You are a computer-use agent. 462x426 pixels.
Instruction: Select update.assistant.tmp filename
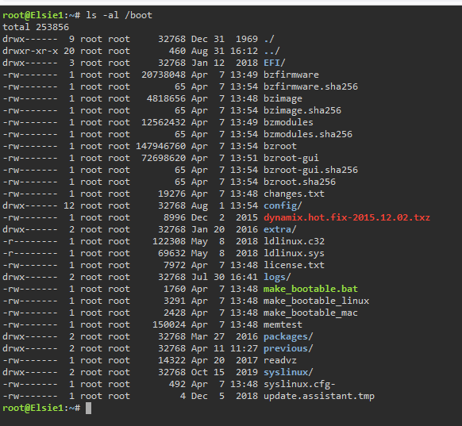(319, 396)
